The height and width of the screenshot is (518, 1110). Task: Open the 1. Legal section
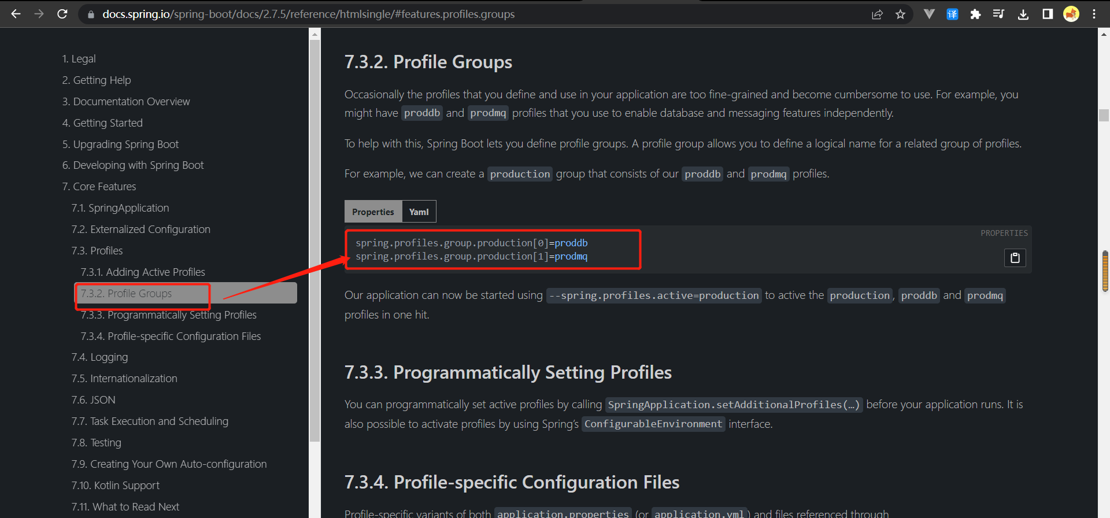click(x=79, y=58)
